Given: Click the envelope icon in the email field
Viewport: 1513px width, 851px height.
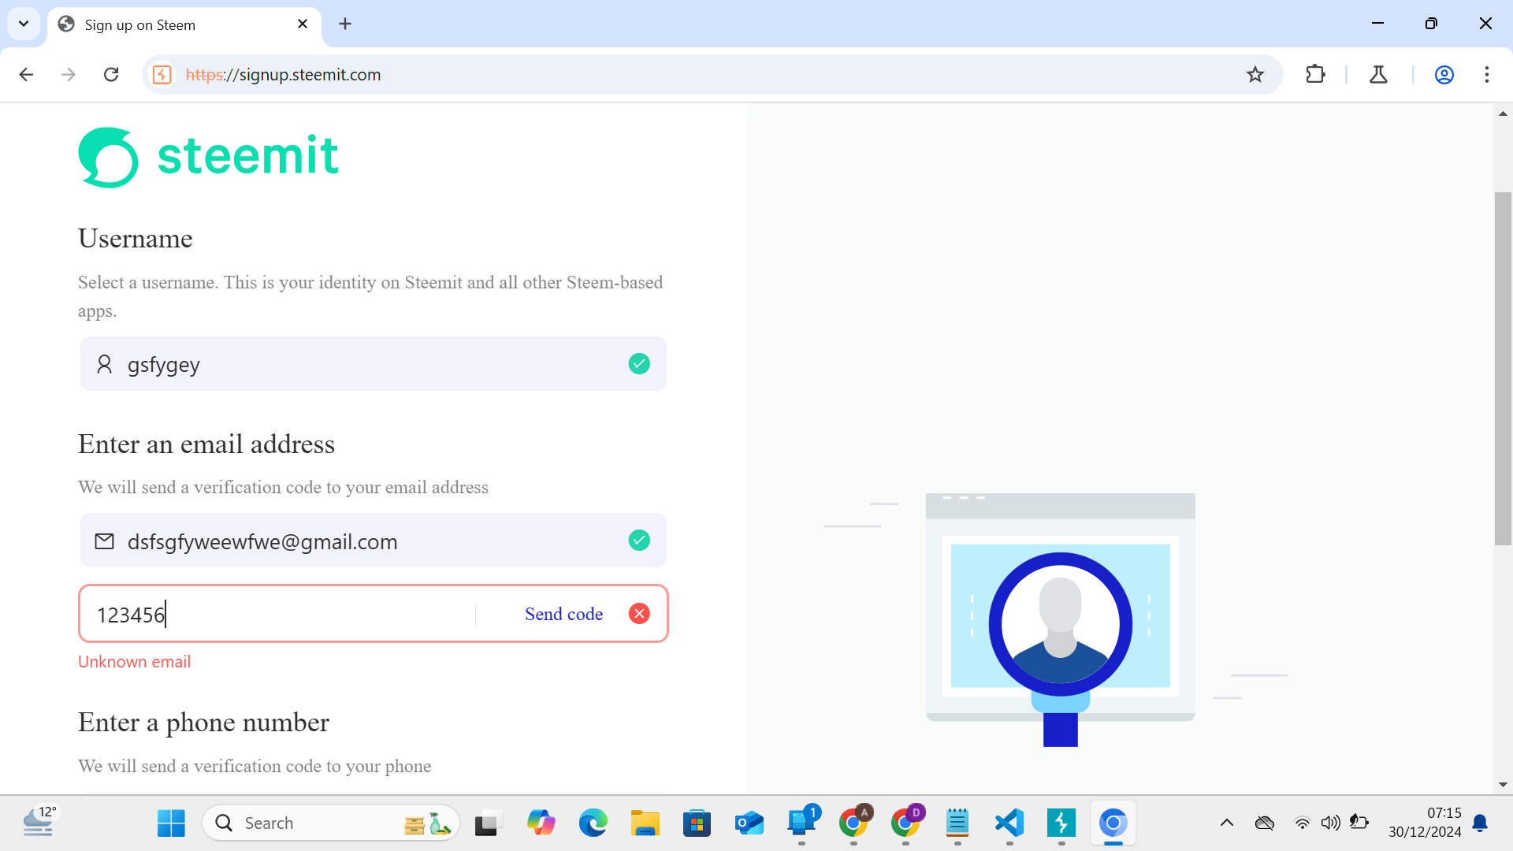Looking at the screenshot, I should [104, 541].
